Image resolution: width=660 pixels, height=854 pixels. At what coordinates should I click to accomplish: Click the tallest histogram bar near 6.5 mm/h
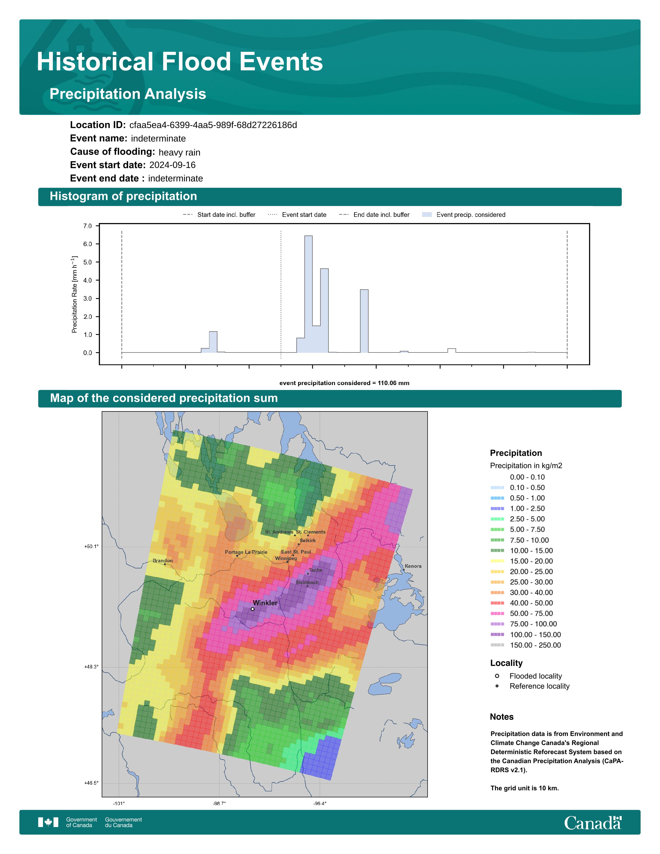click(x=309, y=294)
